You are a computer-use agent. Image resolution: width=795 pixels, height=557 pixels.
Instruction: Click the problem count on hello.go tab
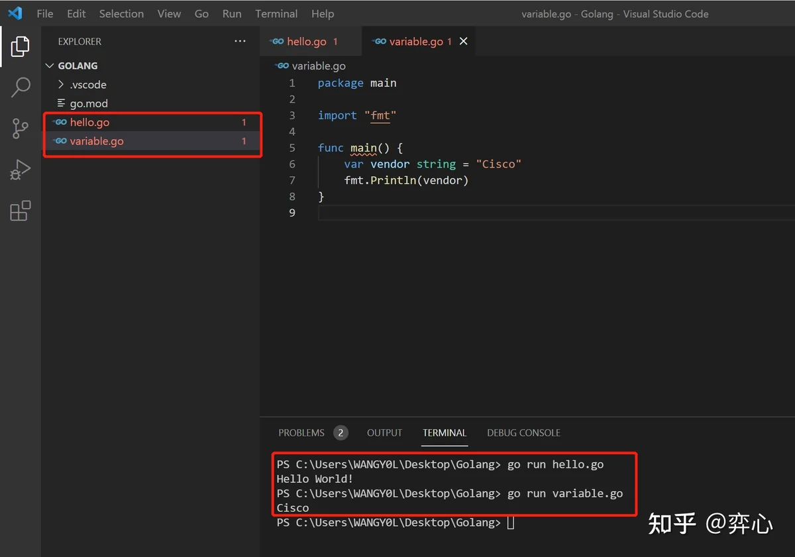[335, 41]
